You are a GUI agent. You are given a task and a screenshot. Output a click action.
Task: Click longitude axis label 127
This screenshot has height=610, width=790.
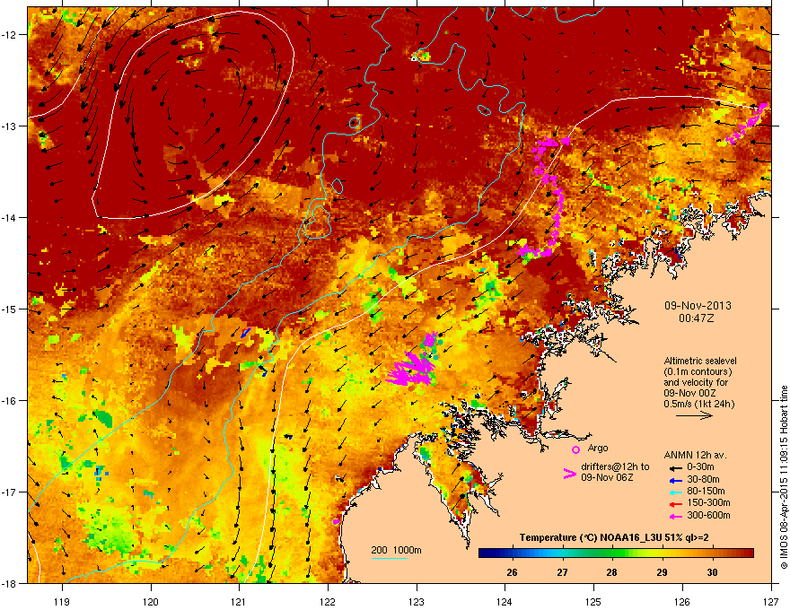[x=771, y=601]
